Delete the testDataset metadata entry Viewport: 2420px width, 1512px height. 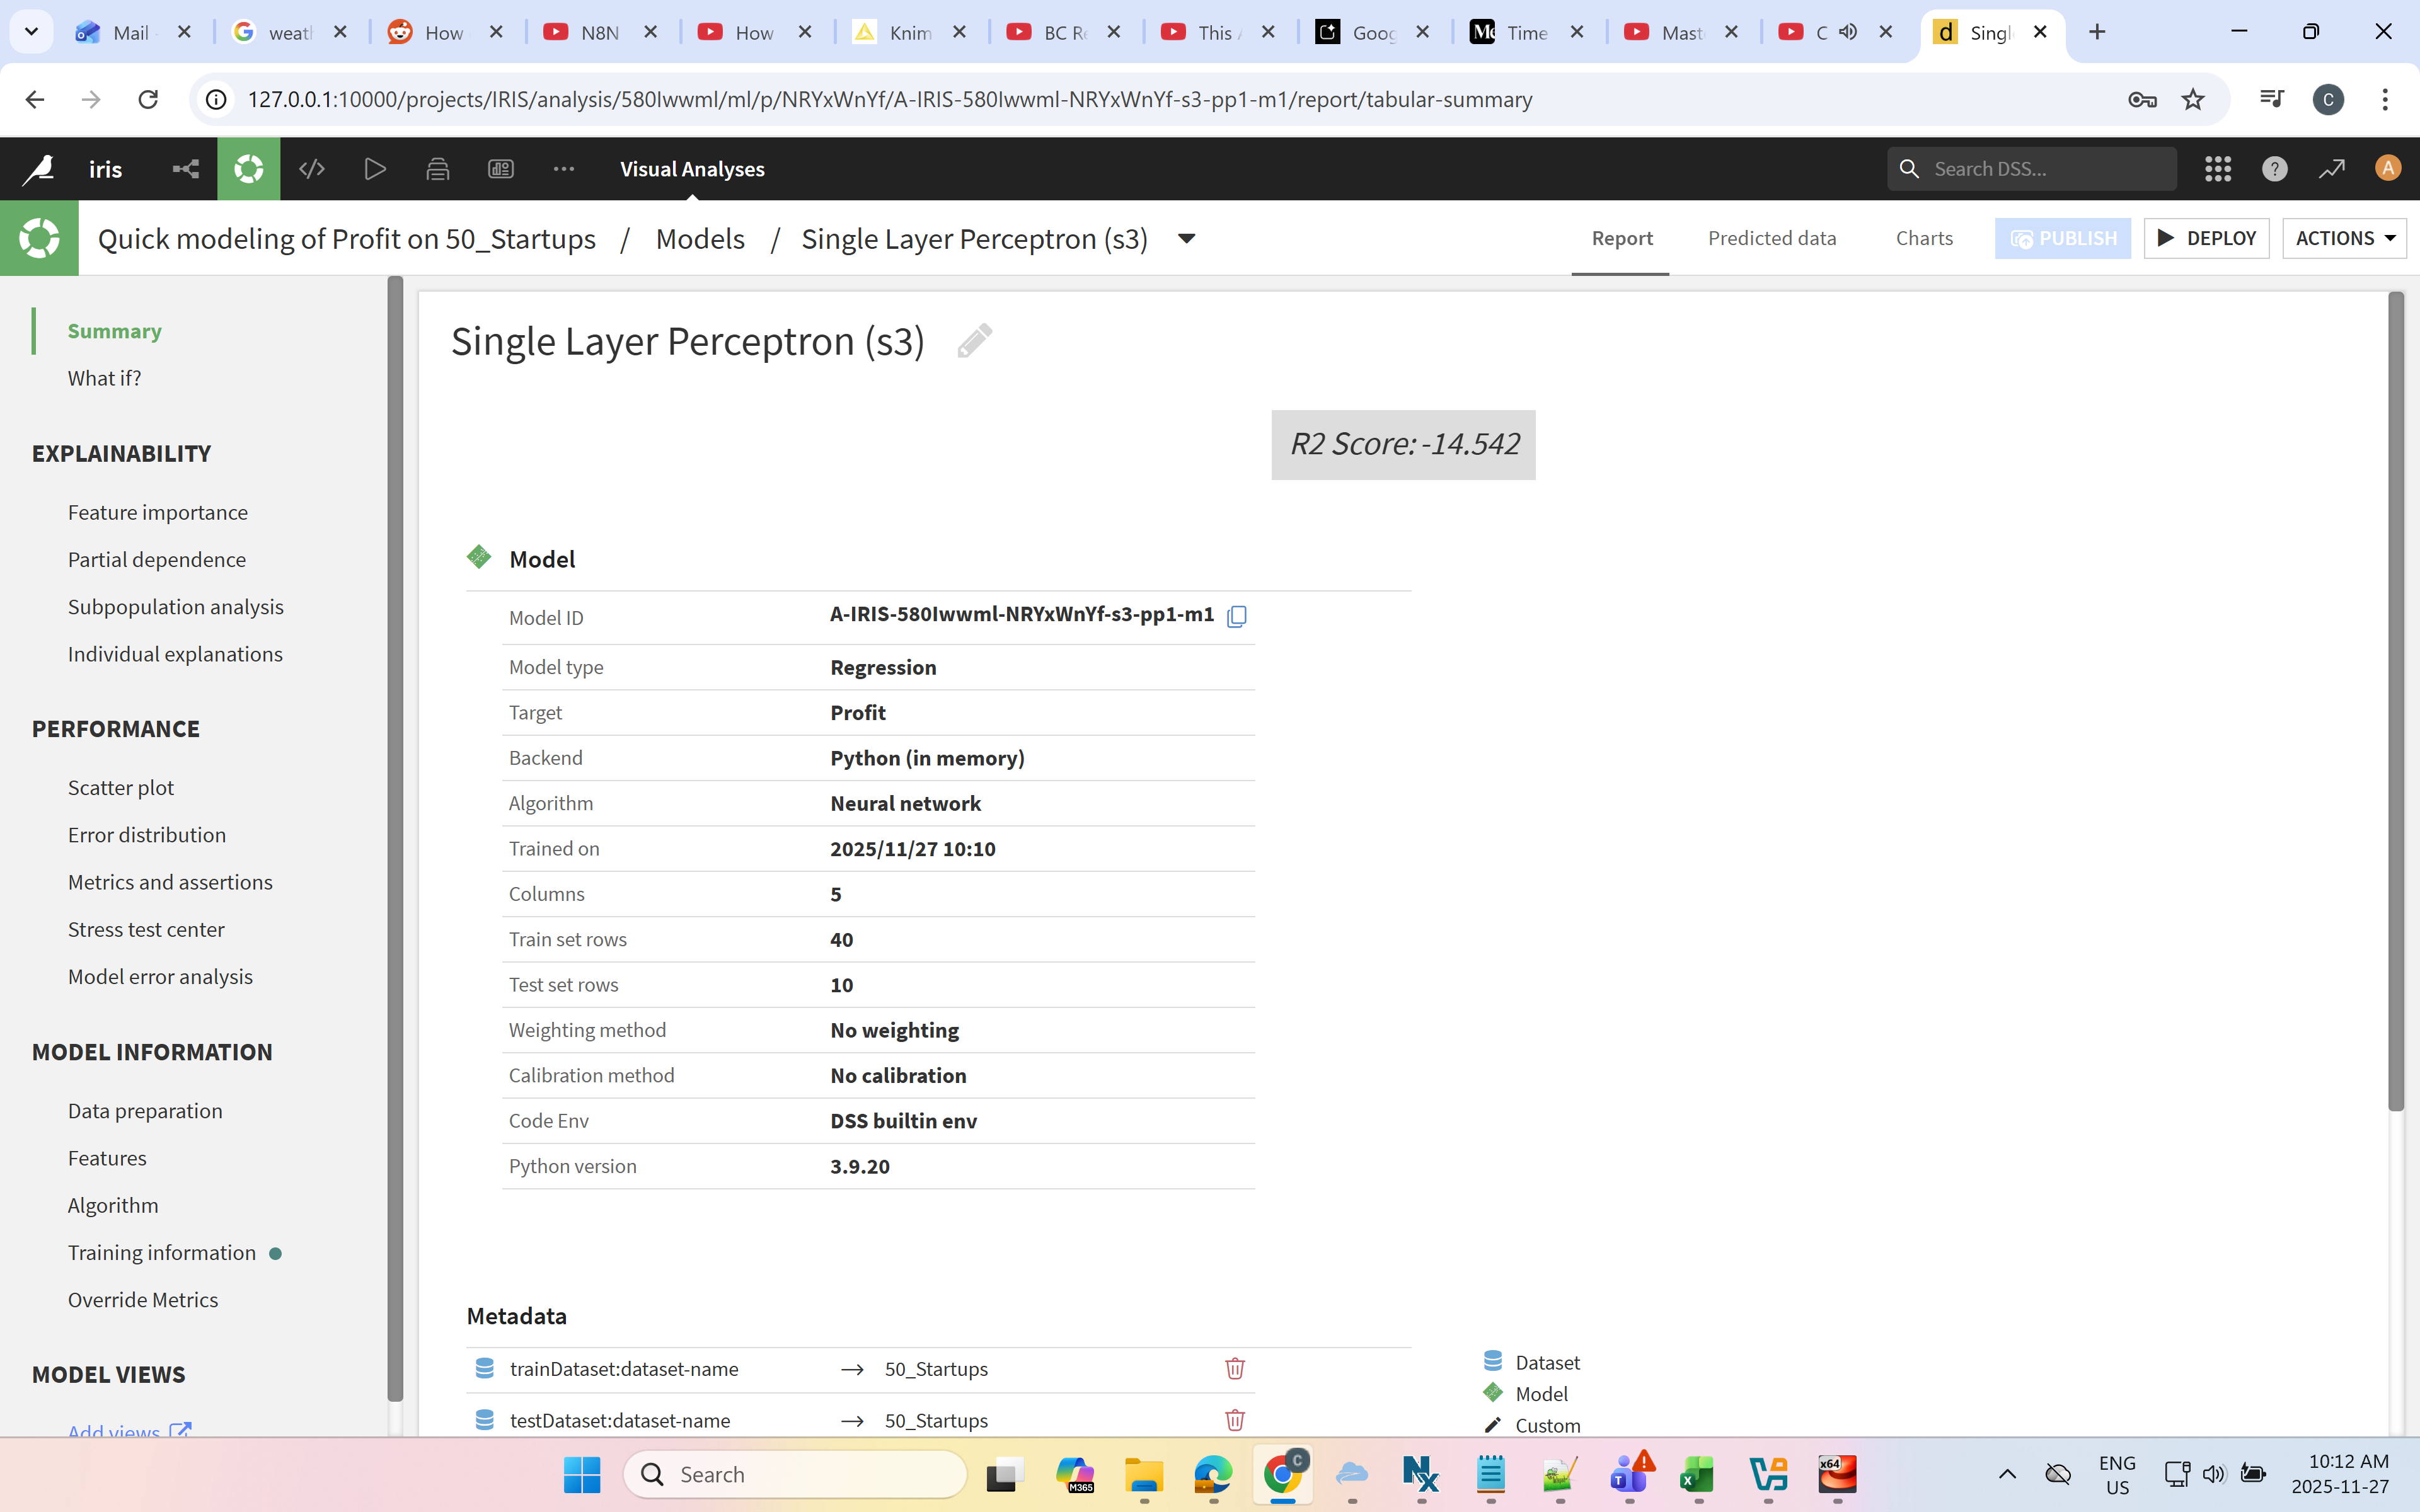click(1235, 1420)
